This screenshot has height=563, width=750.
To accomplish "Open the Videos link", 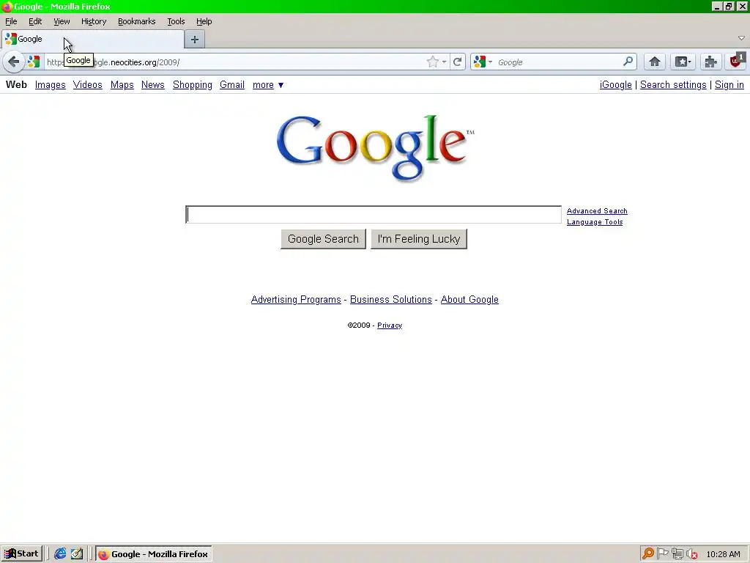I will click(88, 85).
